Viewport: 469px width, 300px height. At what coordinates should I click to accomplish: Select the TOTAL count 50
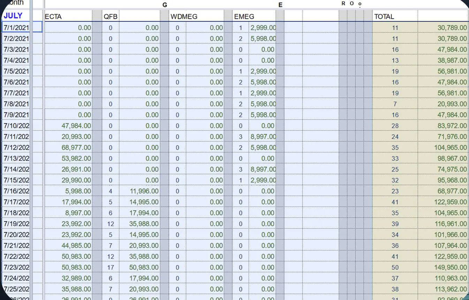395,268
